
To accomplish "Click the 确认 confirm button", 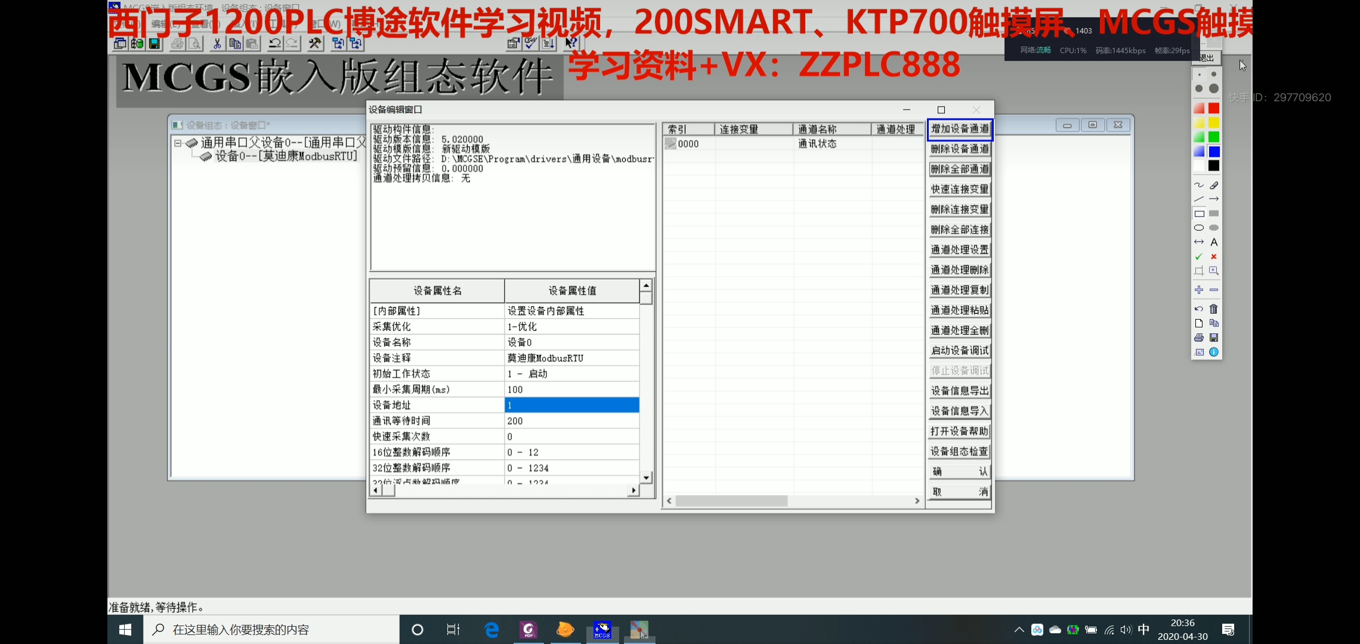I will [960, 472].
